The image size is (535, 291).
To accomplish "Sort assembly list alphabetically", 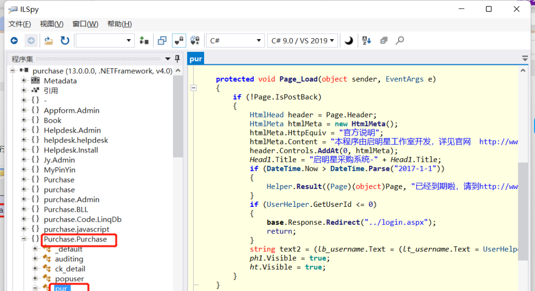I will (367, 41).
